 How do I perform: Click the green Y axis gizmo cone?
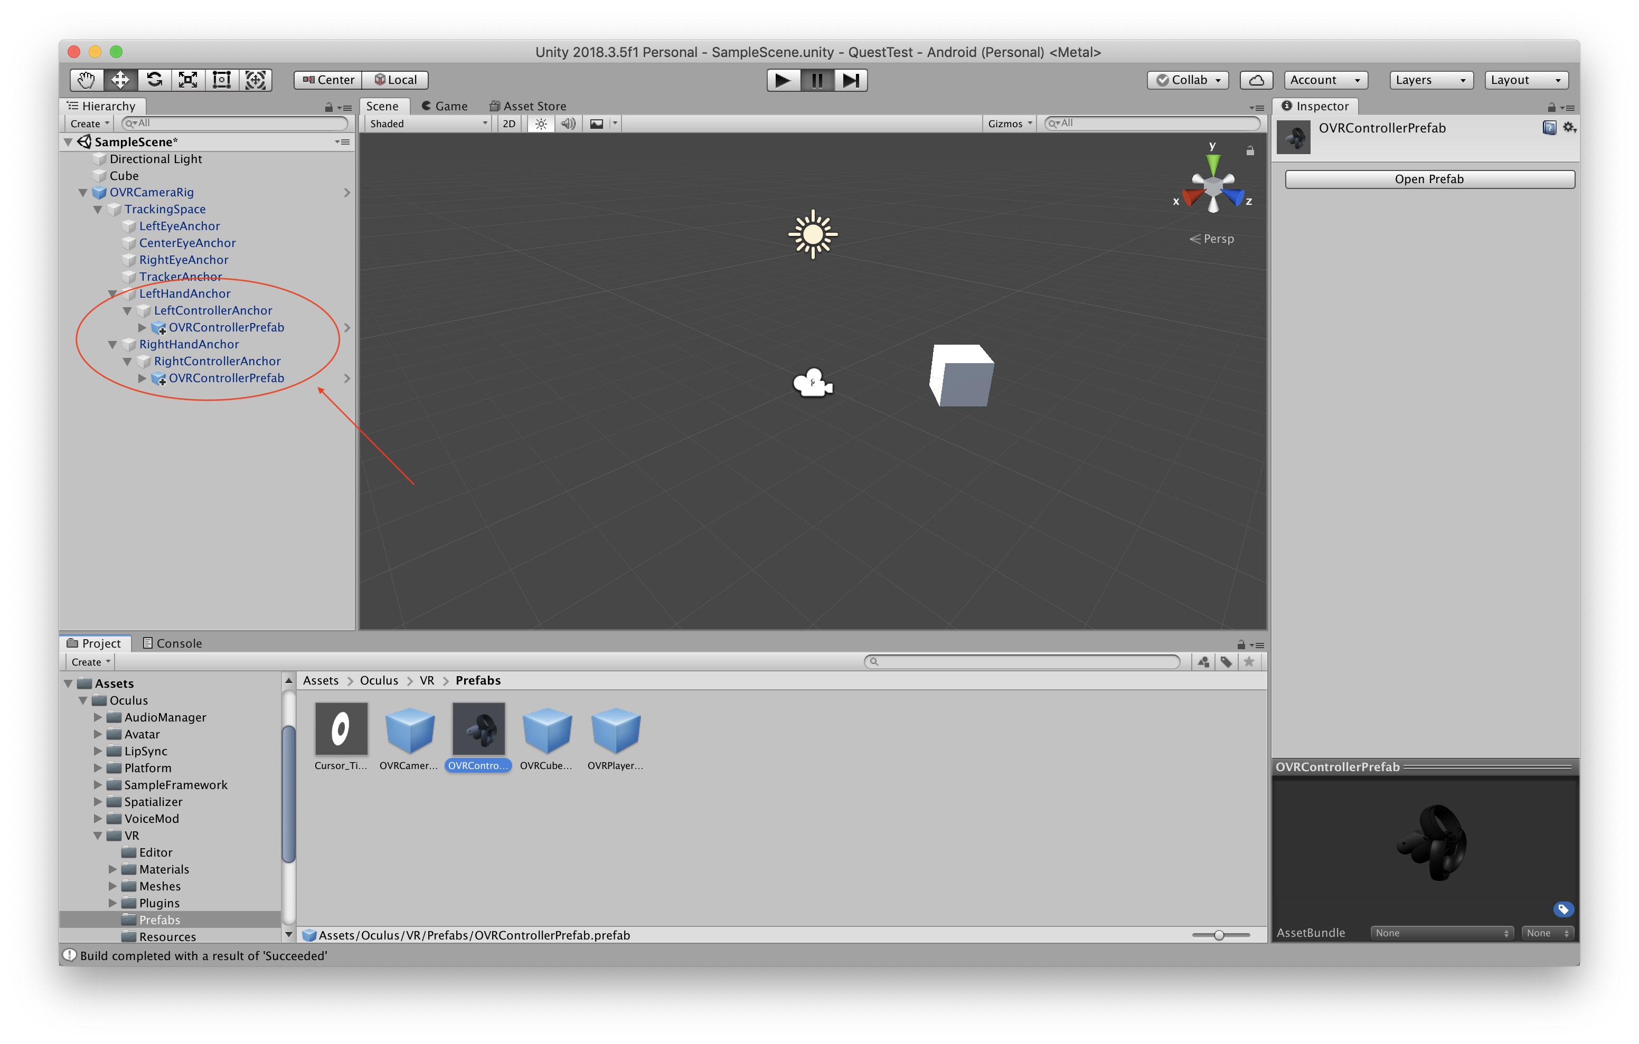click(1213, 164)
